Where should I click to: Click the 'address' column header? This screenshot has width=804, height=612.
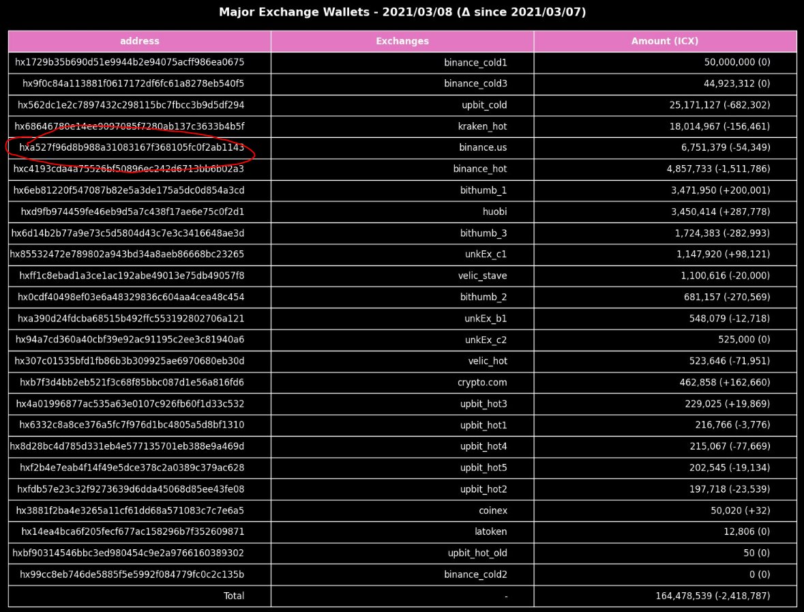140,41
